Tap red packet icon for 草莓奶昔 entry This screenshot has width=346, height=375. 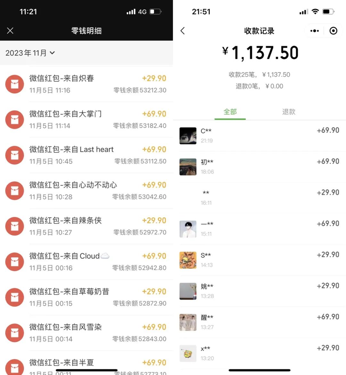pos(15,298)
